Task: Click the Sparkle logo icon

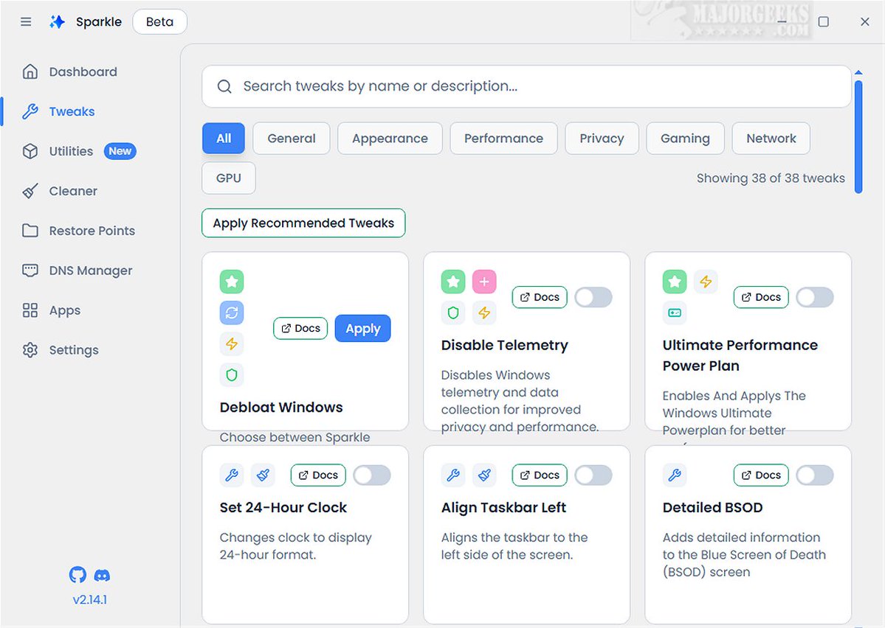Action: tap(56, 22)
